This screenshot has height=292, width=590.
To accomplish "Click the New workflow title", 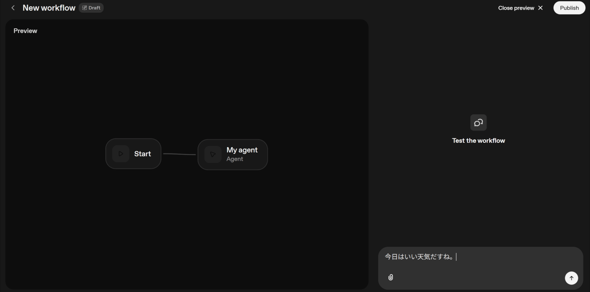I will (49, 8).
